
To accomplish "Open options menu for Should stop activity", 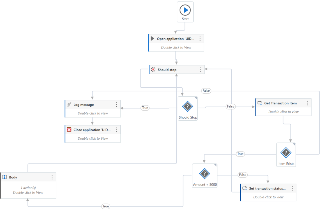I will click(x=201, y=70).
